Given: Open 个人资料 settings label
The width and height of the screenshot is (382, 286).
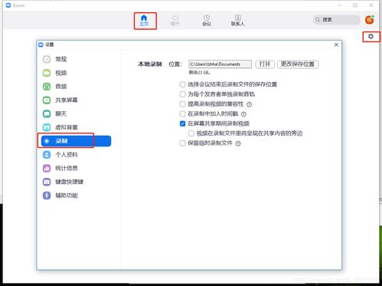Looking at the screenshot, I should [67, 155].
